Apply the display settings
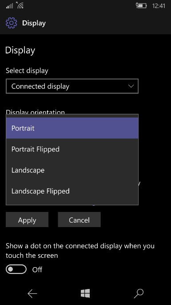The image size is (171, 305). tap(27, 220)
